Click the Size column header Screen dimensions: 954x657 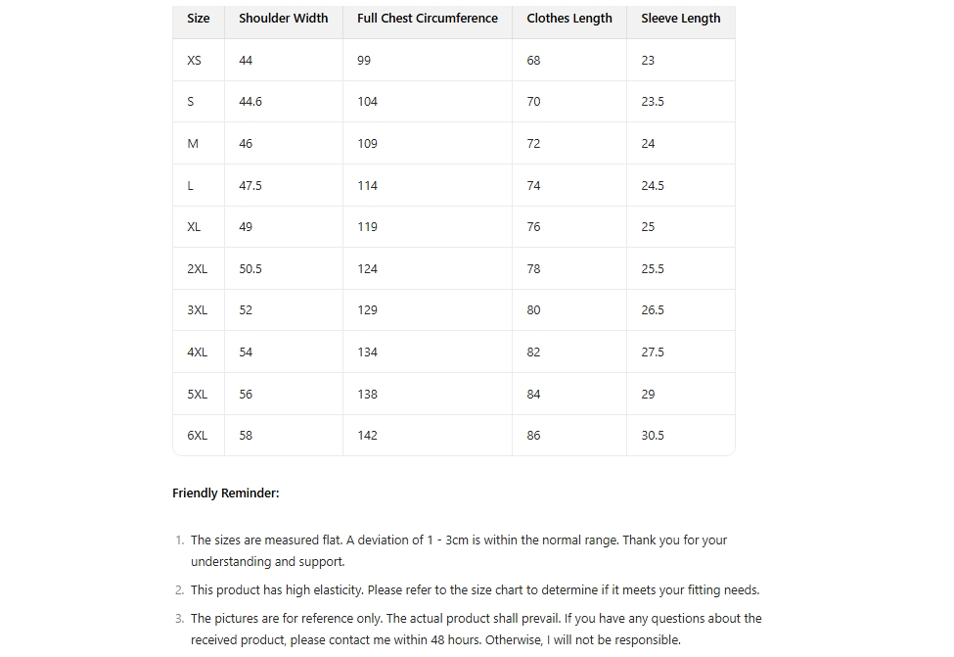199,19
